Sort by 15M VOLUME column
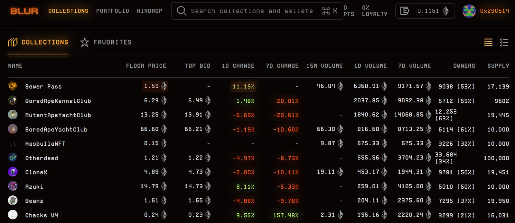515x223 pixels. click(324, 66)
